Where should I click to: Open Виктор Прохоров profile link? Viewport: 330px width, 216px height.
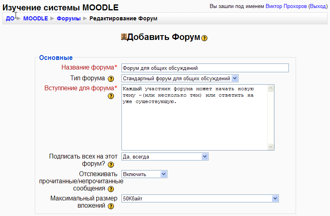click(286, 6)
